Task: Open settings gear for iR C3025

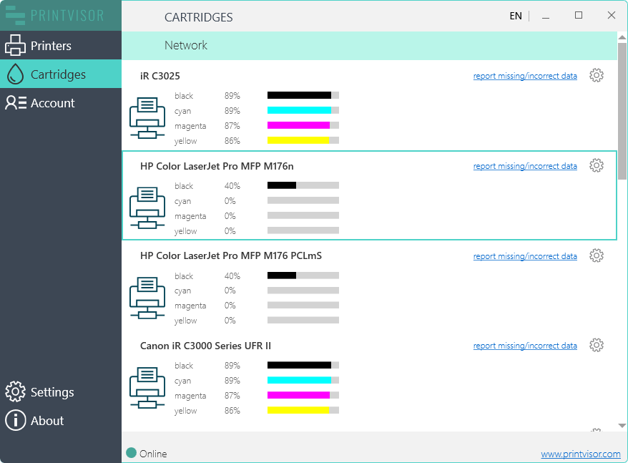Action: point(597,74)
